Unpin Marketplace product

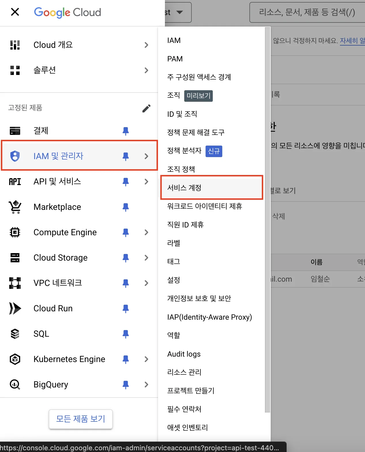point(126,207)
